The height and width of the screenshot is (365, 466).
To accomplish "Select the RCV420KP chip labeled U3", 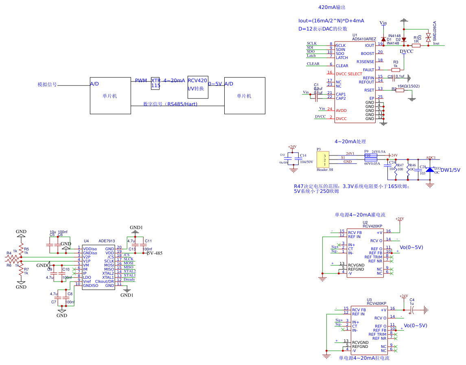I will coord(369,330).
